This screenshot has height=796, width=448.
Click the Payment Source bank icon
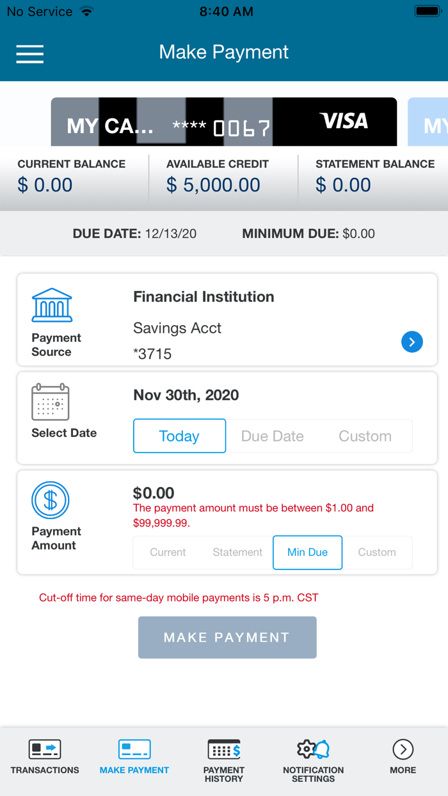(52, 305)
